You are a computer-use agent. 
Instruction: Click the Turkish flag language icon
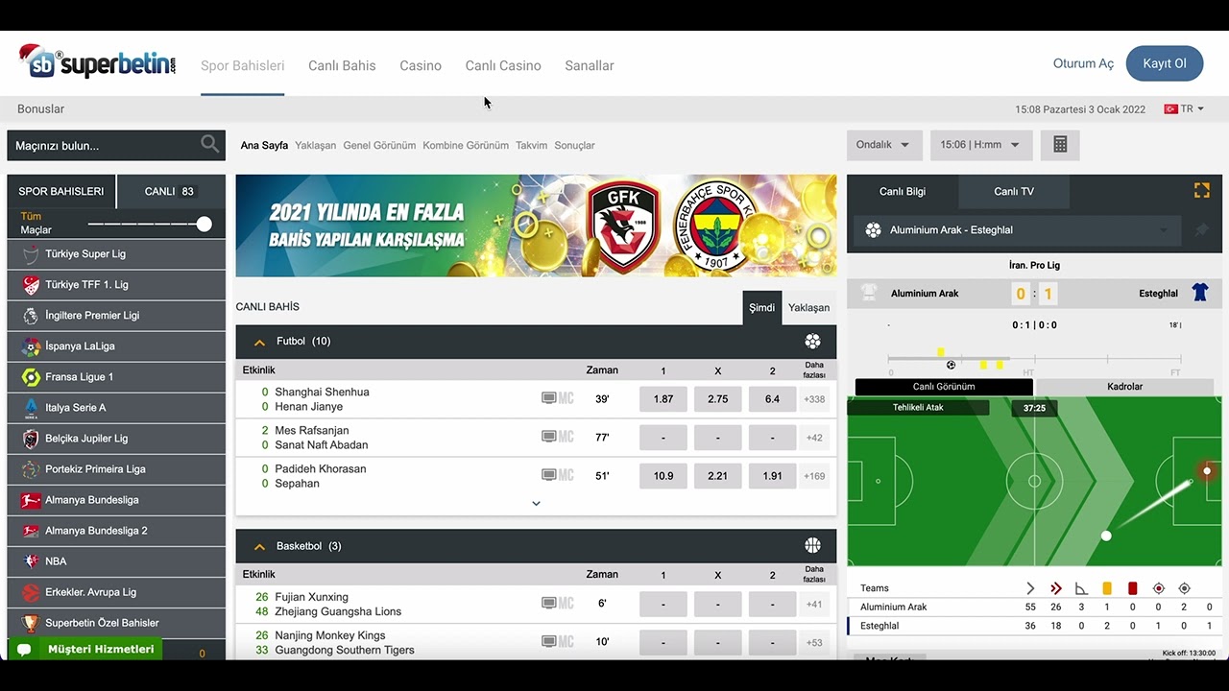tap(1170, 109)
